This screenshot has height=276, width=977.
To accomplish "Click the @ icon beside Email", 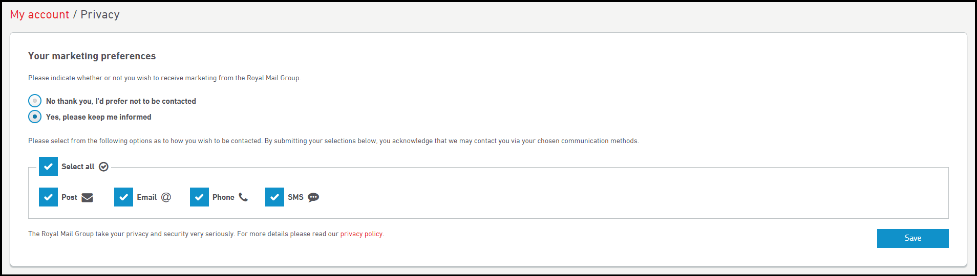I will pos(166,197).
